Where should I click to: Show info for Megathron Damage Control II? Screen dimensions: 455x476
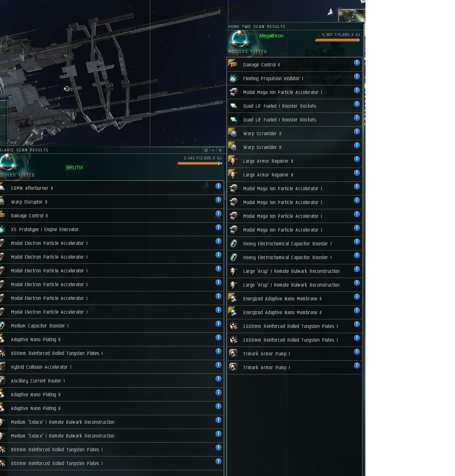point(357,63)
